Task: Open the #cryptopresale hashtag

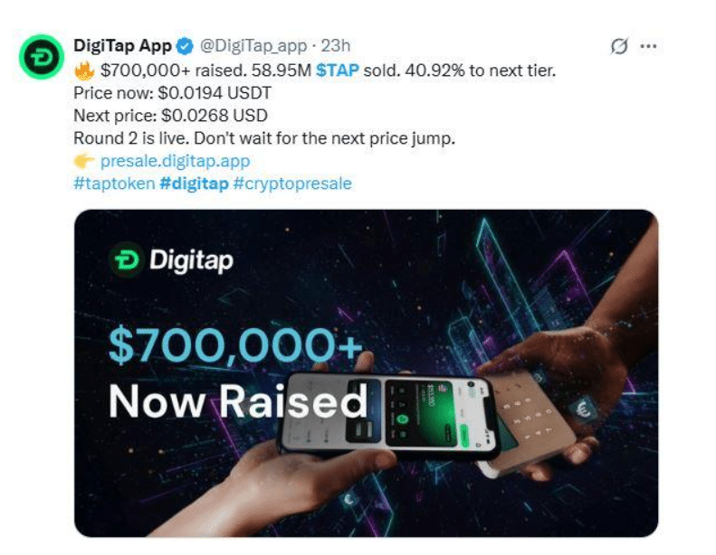Action: (x=292, y=183)
